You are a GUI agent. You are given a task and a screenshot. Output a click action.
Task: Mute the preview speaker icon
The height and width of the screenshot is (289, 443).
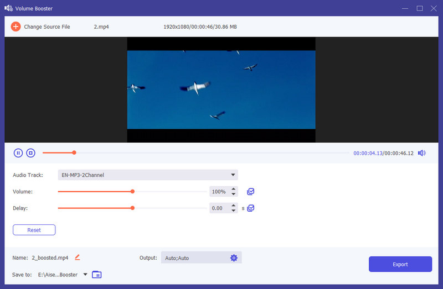422,153
